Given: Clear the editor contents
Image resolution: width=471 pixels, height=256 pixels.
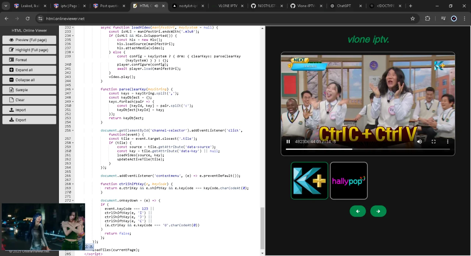Looking at the screenshot, I should coord(29,100).
